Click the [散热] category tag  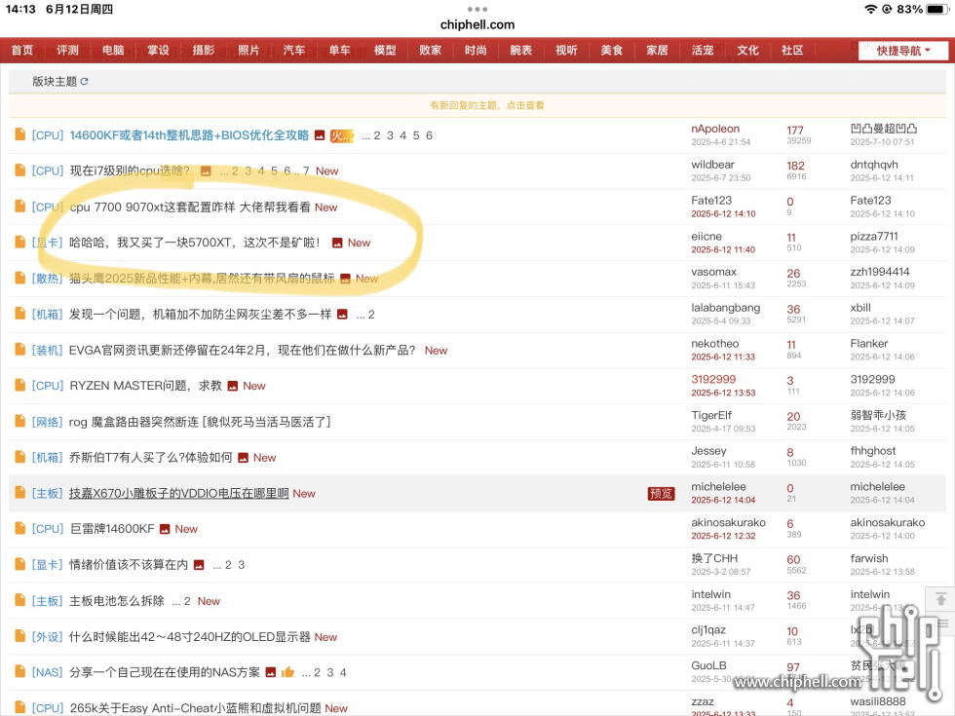[47, 279]
